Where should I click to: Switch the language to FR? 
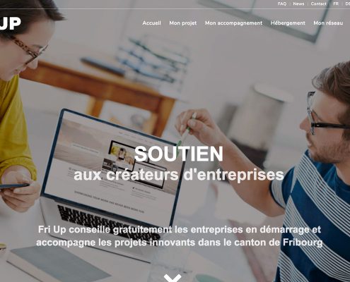[336, 4]
